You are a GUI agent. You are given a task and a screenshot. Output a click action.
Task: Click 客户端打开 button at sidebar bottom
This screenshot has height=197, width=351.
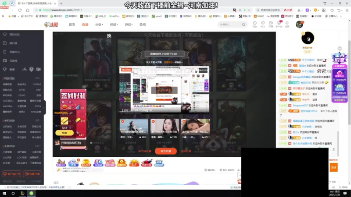point(12,174)
